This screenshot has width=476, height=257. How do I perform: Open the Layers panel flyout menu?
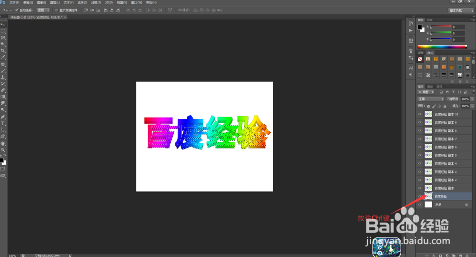[x=473, y=87]
